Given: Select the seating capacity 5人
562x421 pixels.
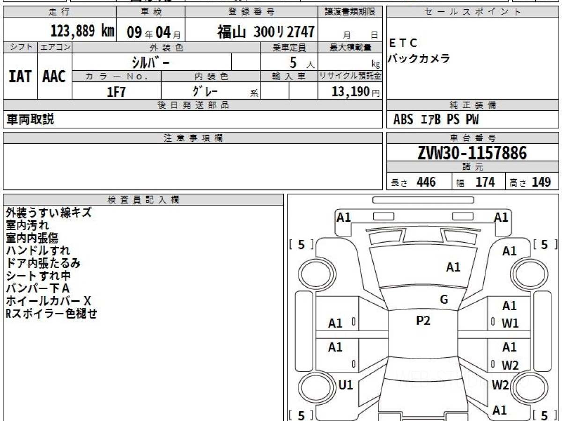Looking at the screenshot, I should coord(303,63).
